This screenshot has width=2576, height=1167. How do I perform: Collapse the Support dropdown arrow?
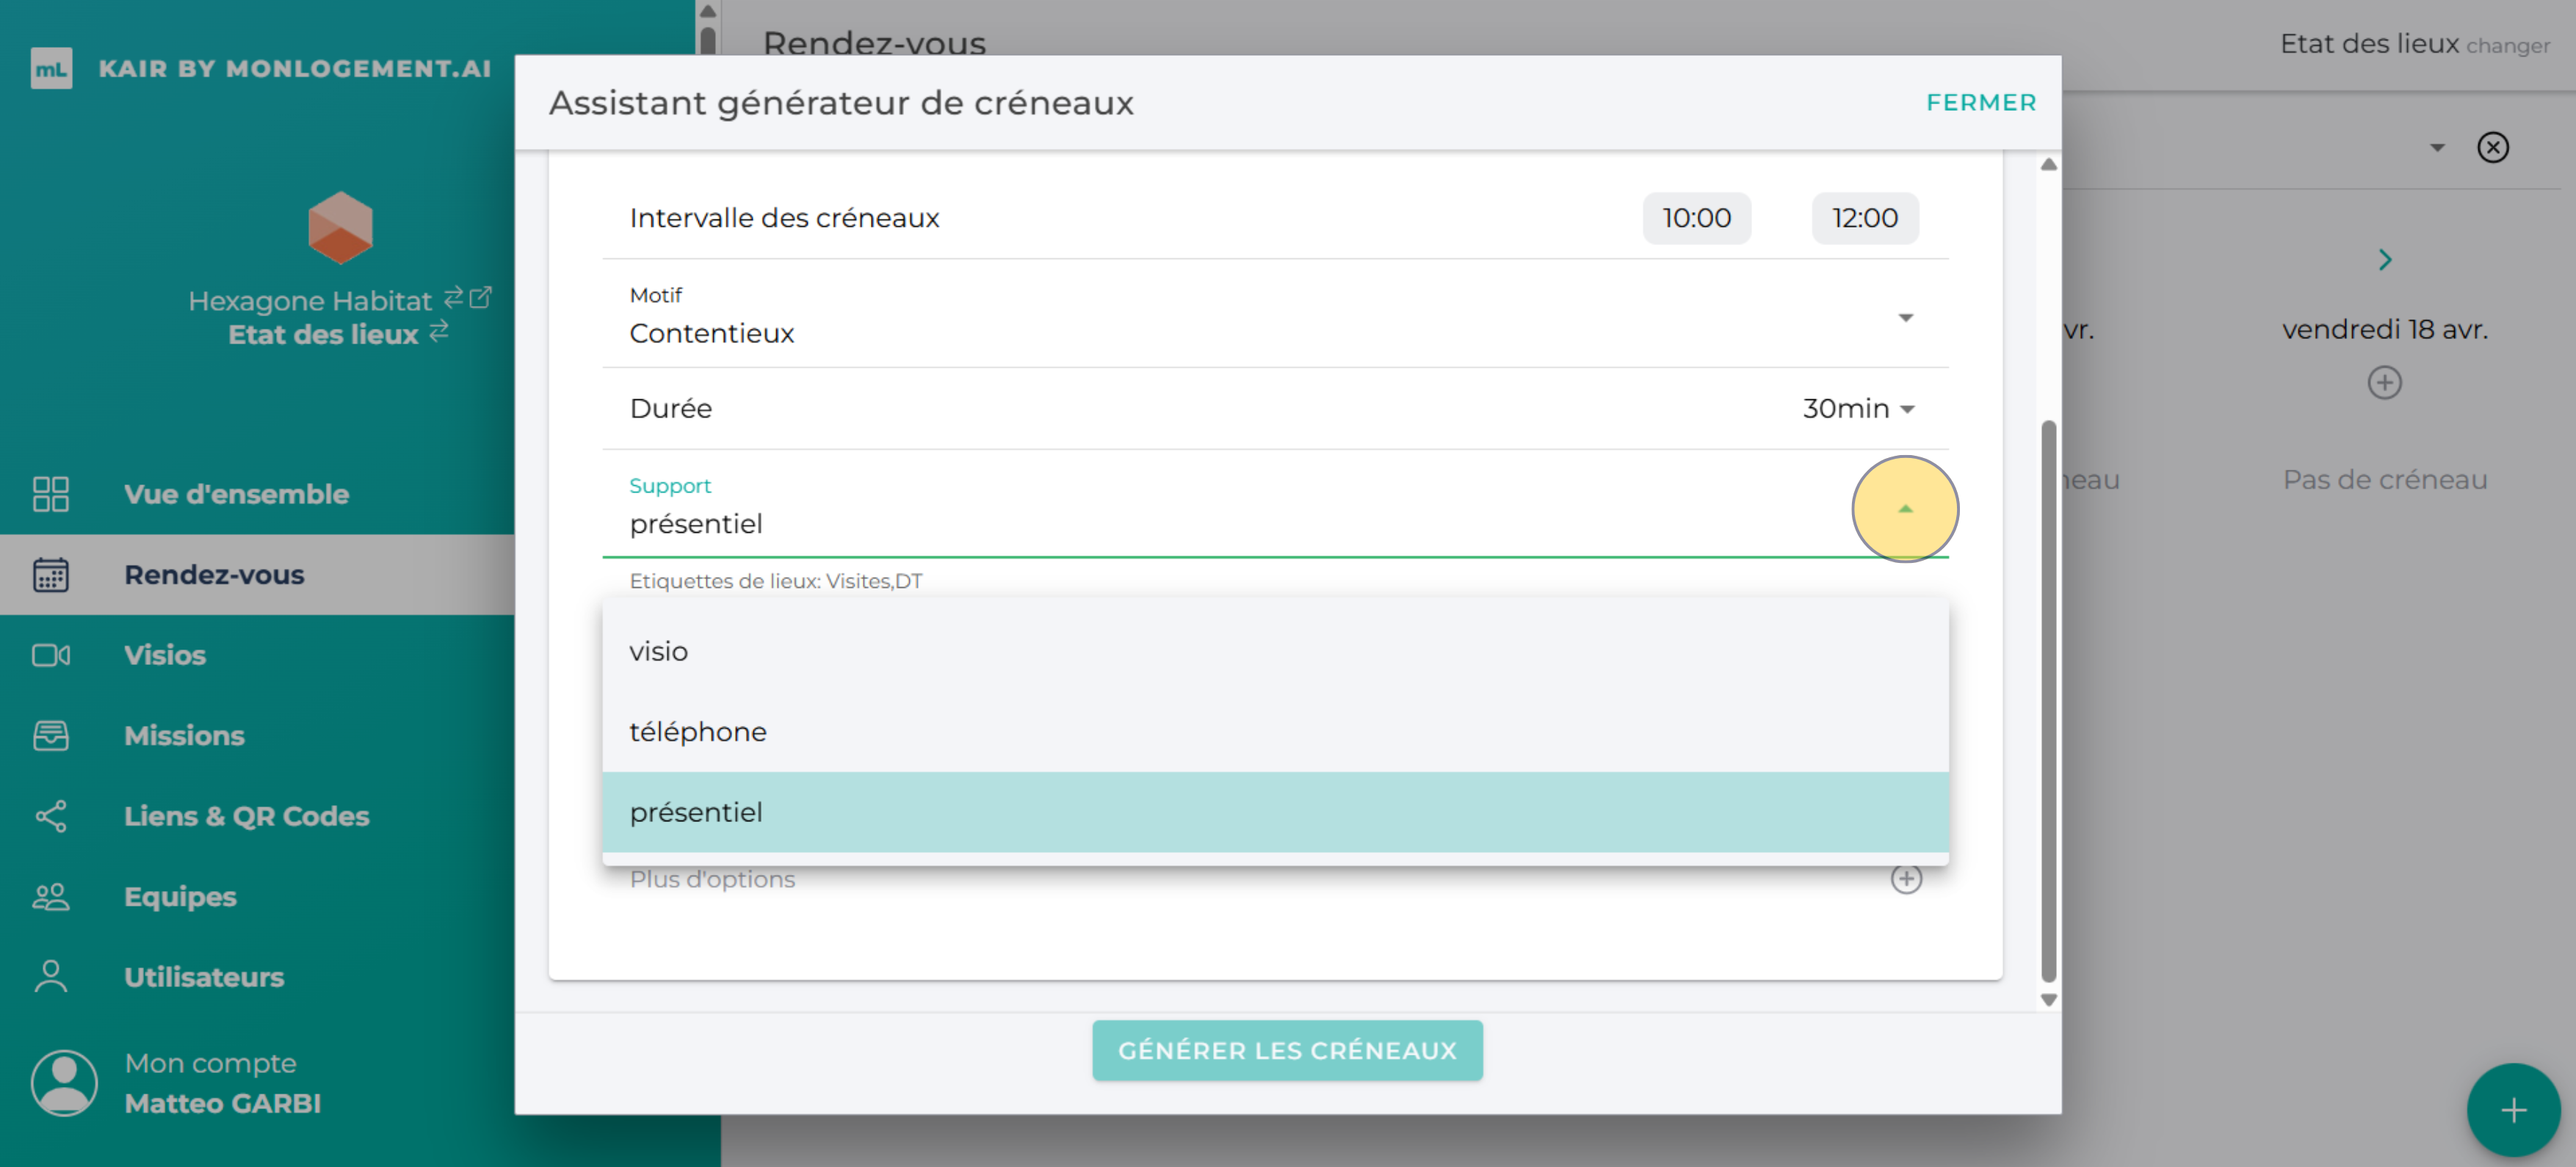point(1904,508)
